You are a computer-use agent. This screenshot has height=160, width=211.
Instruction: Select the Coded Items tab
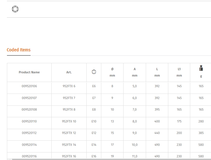coord(19,50)
